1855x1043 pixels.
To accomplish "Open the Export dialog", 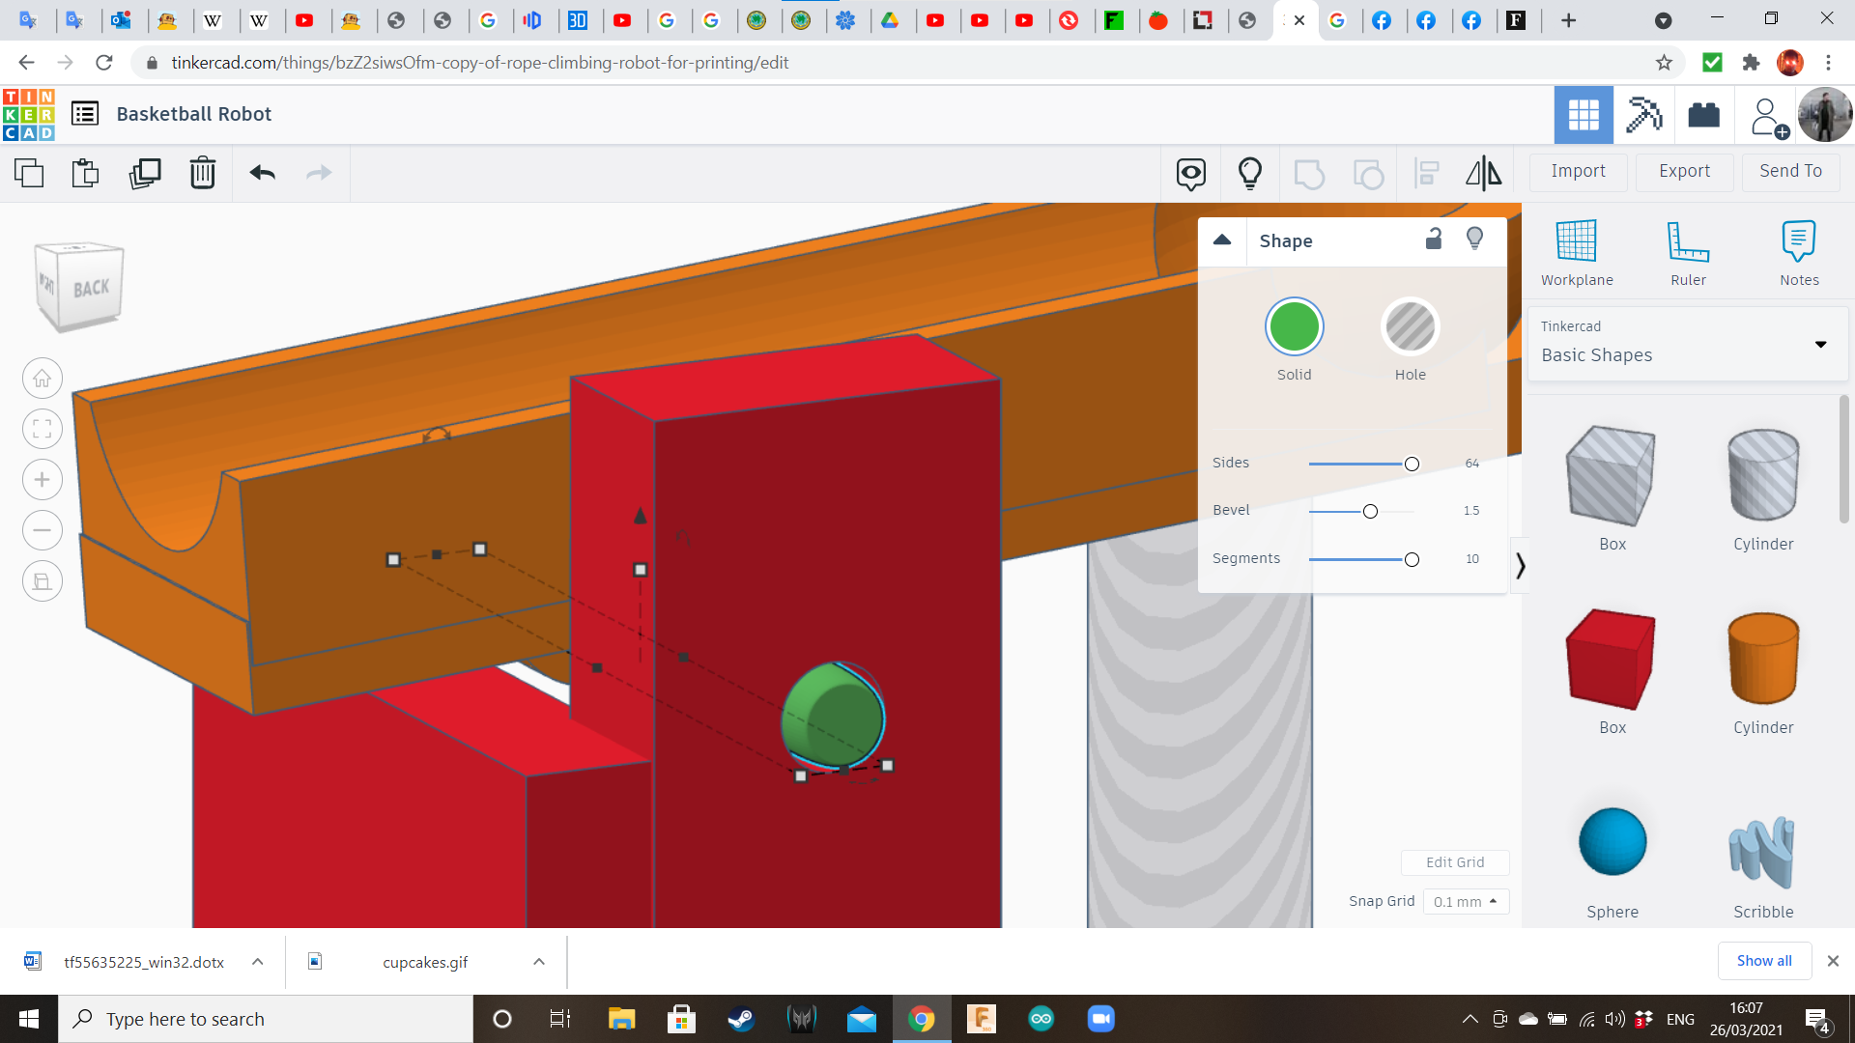I will click(x=1684, y=171).
